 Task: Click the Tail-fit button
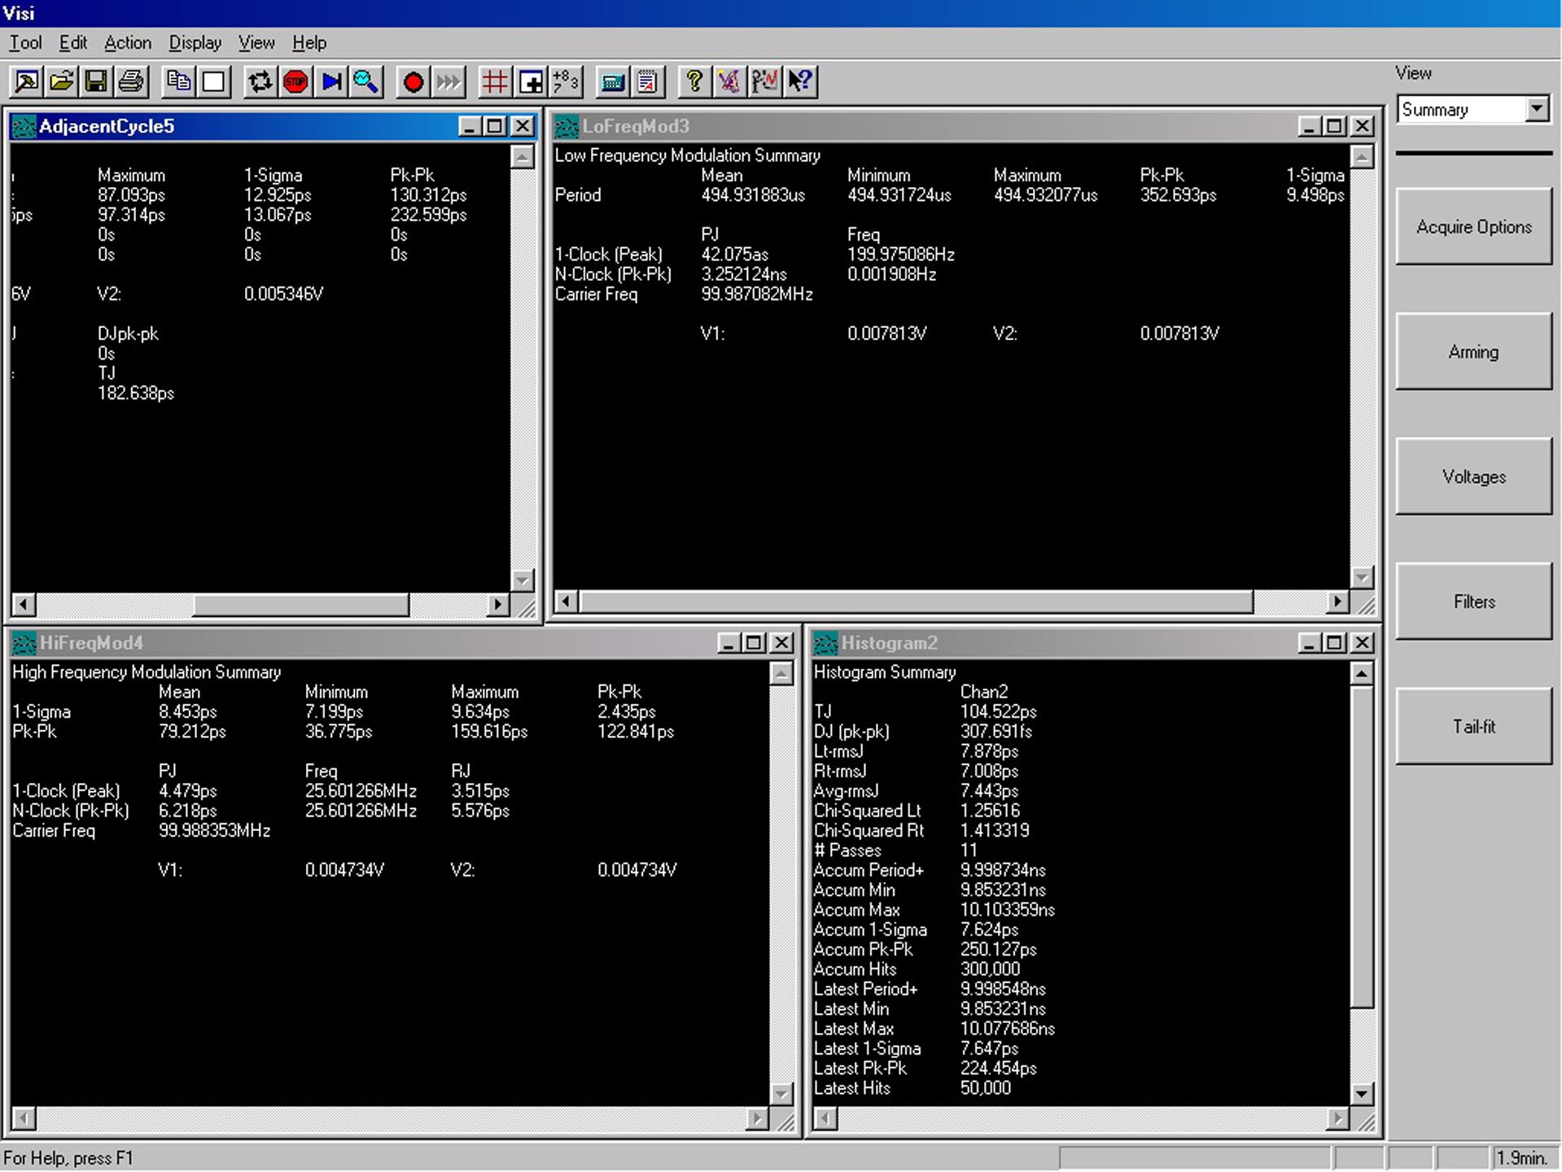[x=1474, y=727]
